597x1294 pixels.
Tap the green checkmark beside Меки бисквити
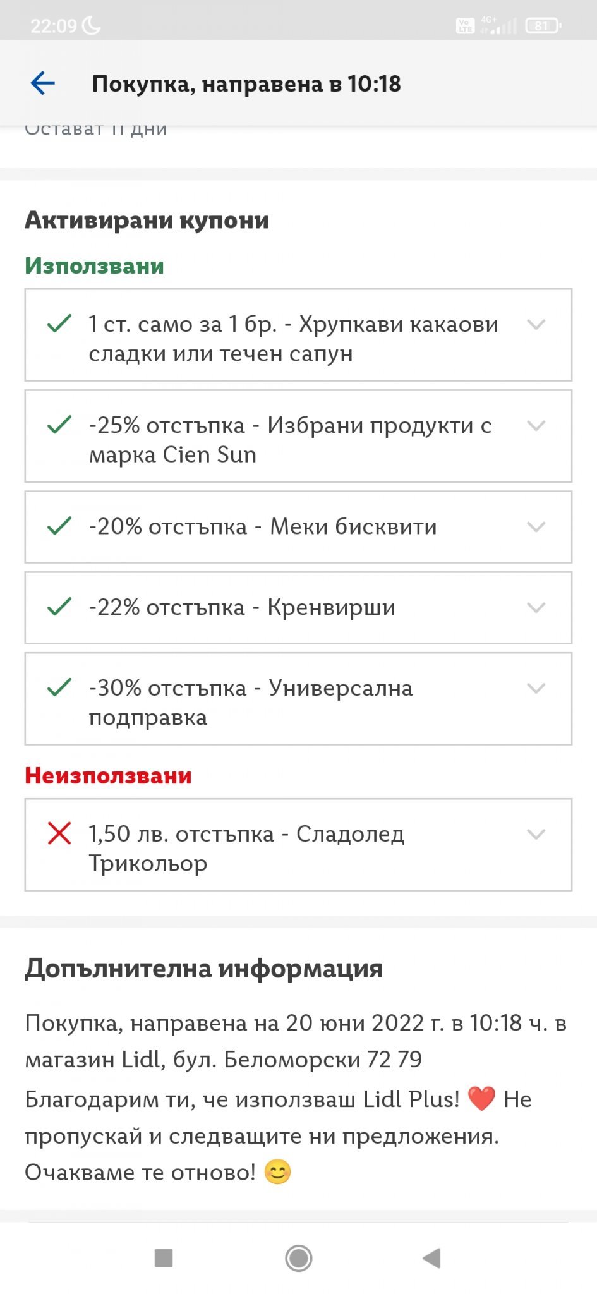[59, 526]
